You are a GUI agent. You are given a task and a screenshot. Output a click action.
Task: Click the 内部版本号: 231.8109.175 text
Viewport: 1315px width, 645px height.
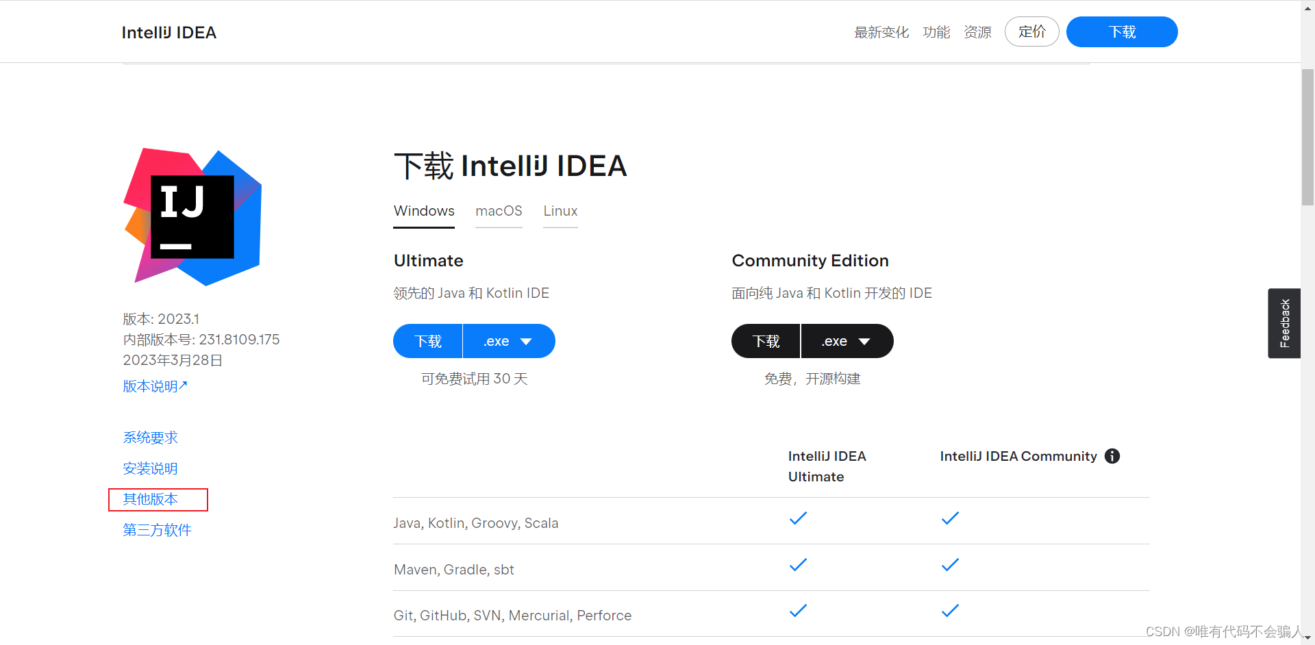tap(201, 340)
